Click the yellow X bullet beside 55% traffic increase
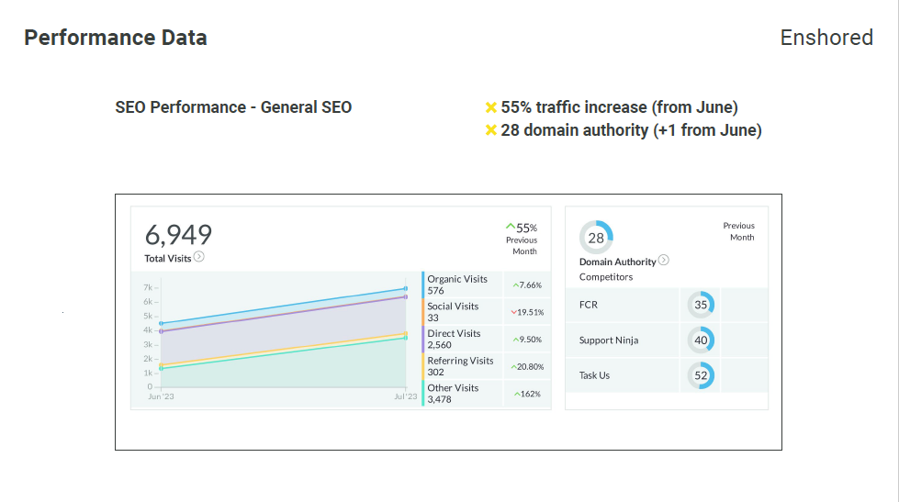Viewport: 899px width, 502px height. (490, 107)
